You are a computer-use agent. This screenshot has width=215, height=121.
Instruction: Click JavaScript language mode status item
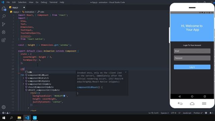[x=187, y=113]
